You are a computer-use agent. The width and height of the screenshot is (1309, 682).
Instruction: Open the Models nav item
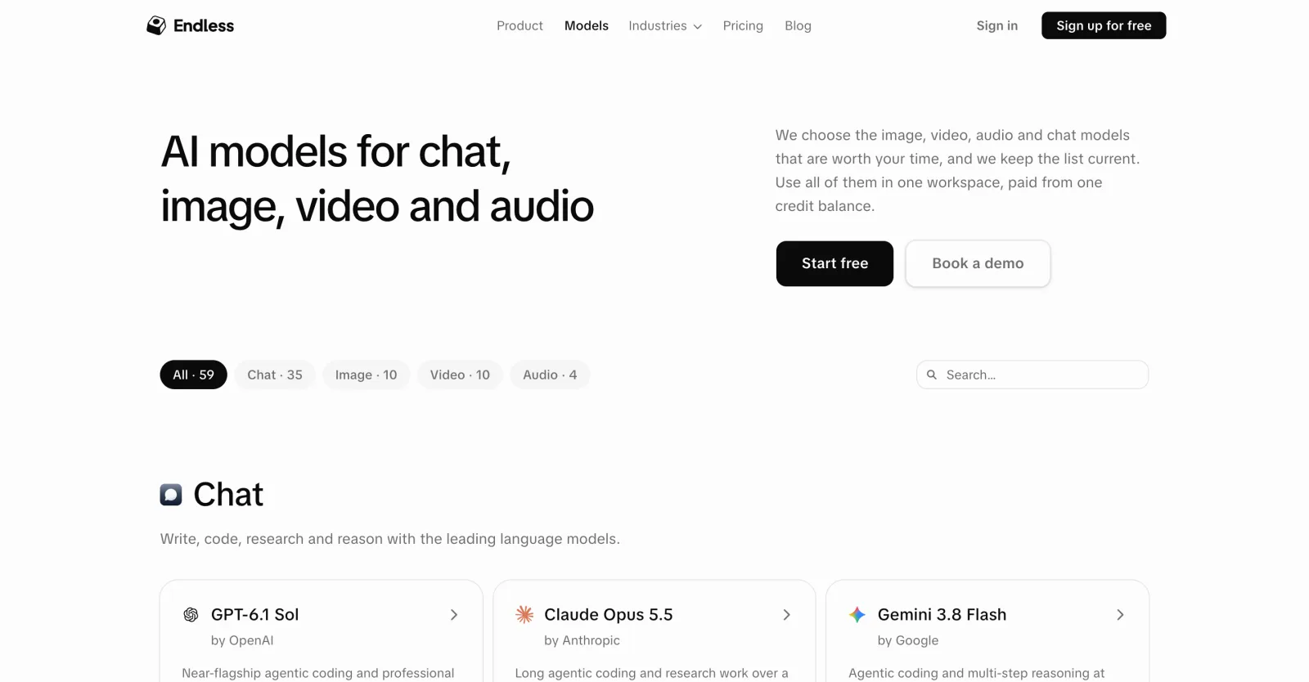587,26
